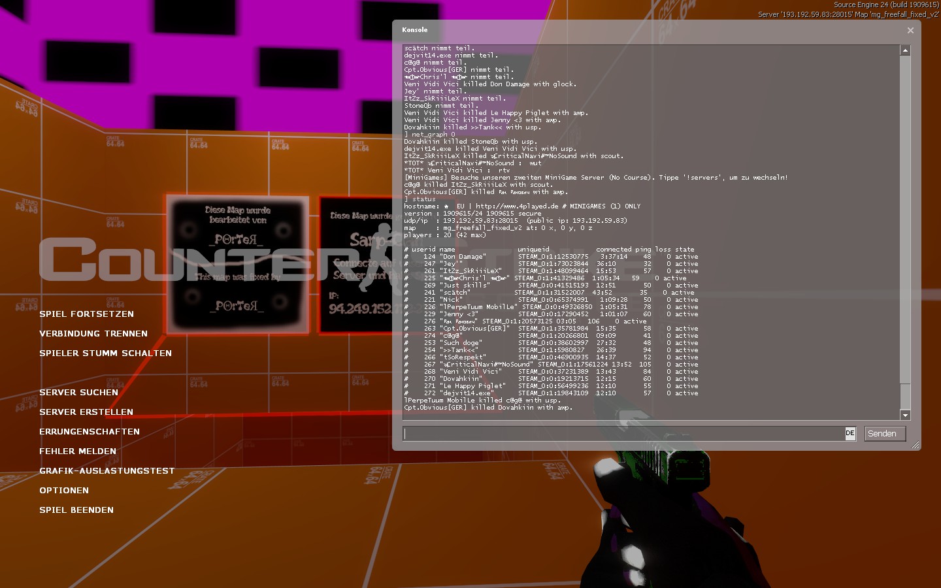Click status row userid 221 Nick
The width and height of the screenshot is (941, 588).
click(x=551, y=300)
